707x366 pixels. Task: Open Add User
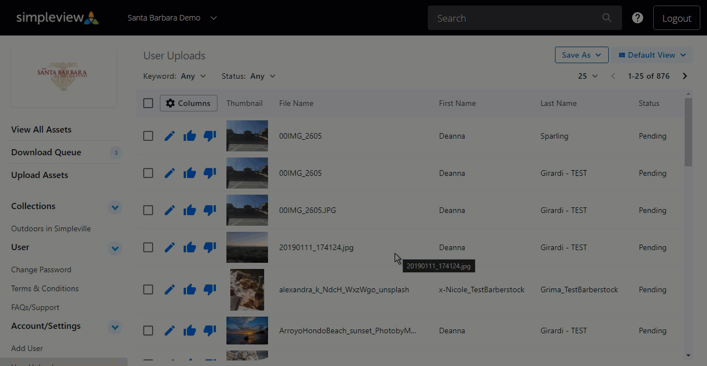pos(27,348)
